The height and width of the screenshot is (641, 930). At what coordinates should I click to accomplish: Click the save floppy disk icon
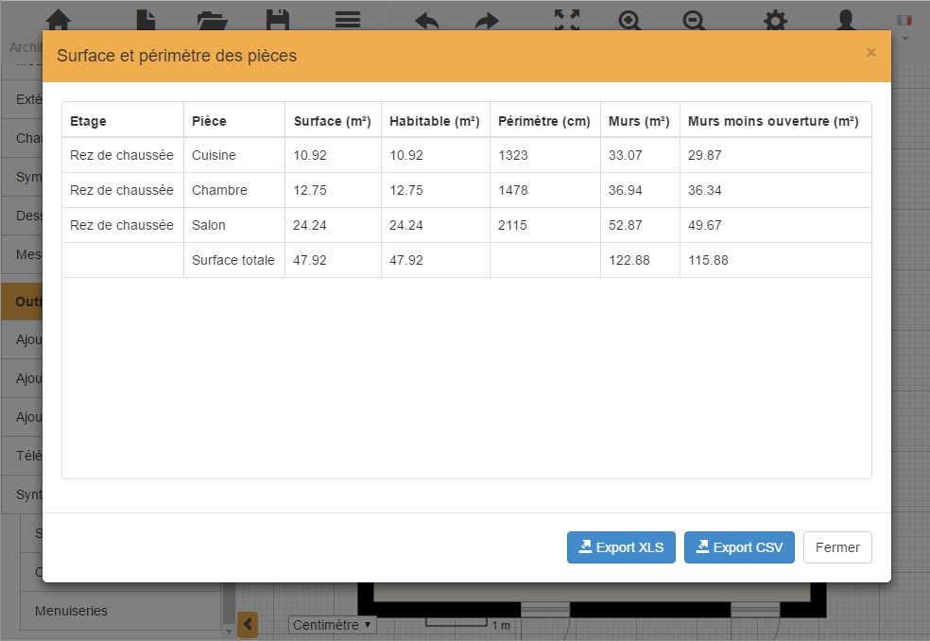point(277,19)
